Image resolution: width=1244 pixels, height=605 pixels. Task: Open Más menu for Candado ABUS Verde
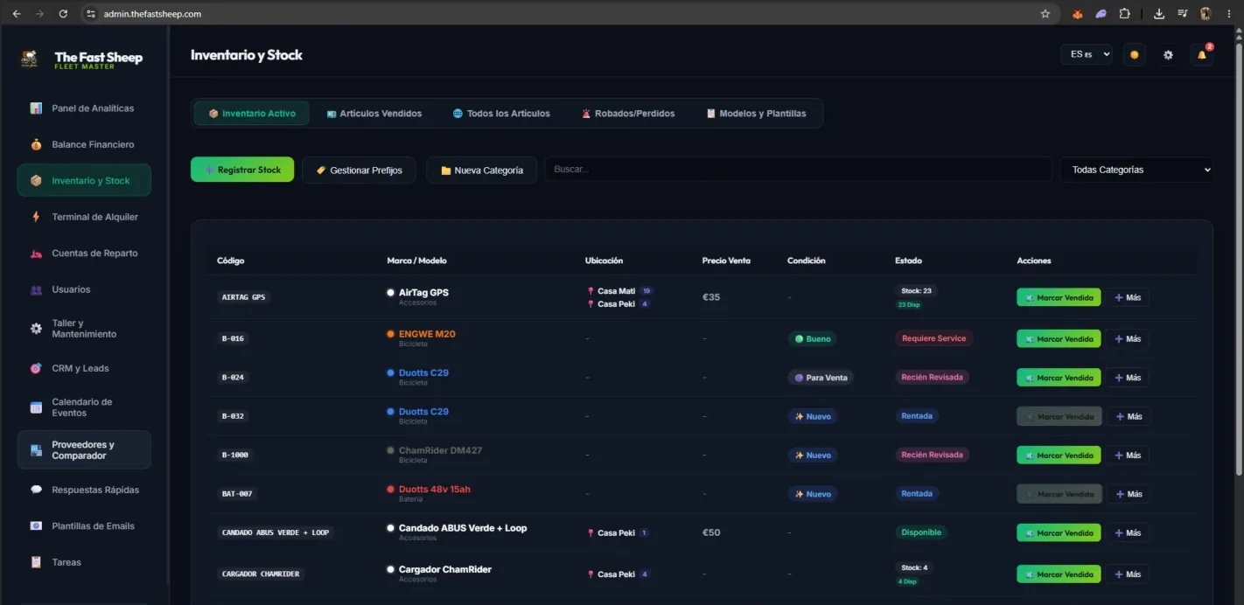1128,532
